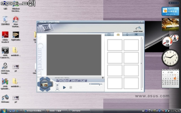The width and height of the screenshot is (181, 113).
Task: Select the top-right mode on the hexagon dial
Action: (48, 79)
